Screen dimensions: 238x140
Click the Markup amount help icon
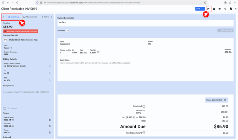pos(144,133)
